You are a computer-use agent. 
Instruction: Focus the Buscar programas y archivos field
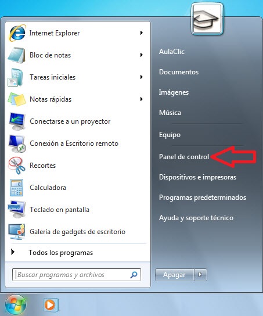[x=77, y=275]
